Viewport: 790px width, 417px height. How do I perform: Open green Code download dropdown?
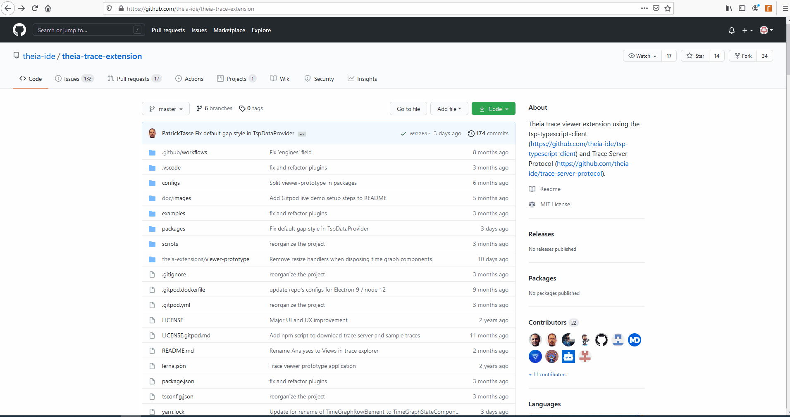point(494,109)
